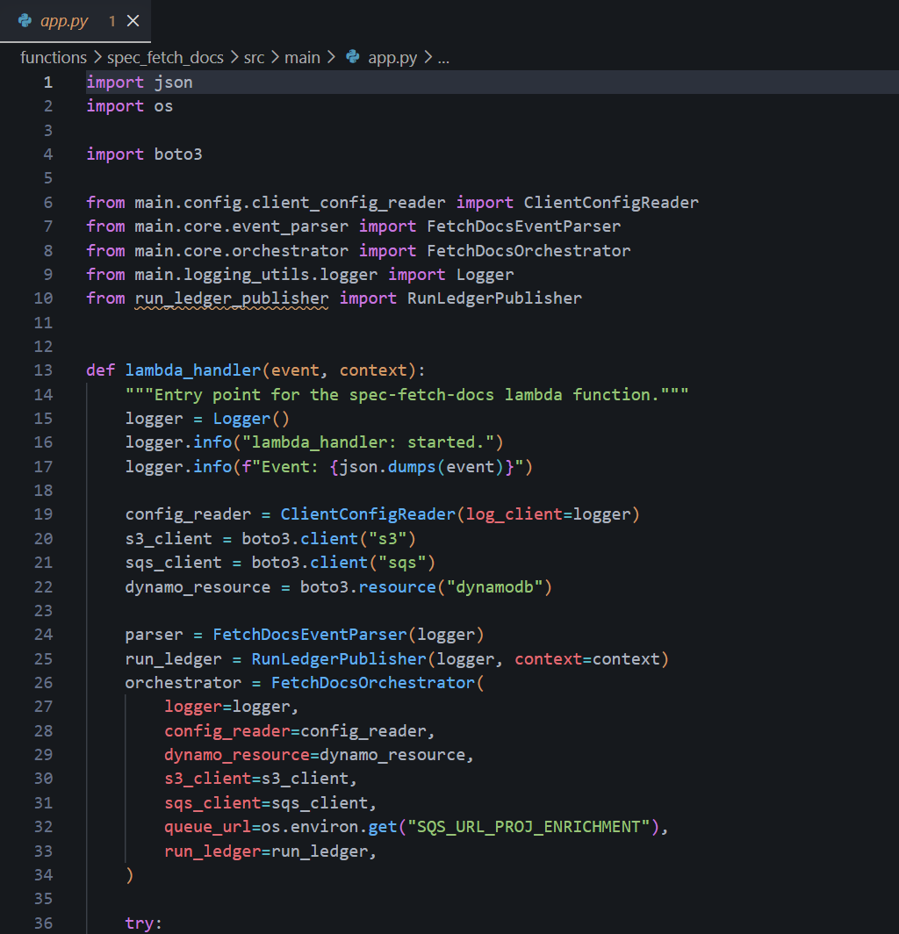This screenshot has width=899, height=934.
Task: Click 'sqs_client=sqs_client' on line 31
Action: 266,803
